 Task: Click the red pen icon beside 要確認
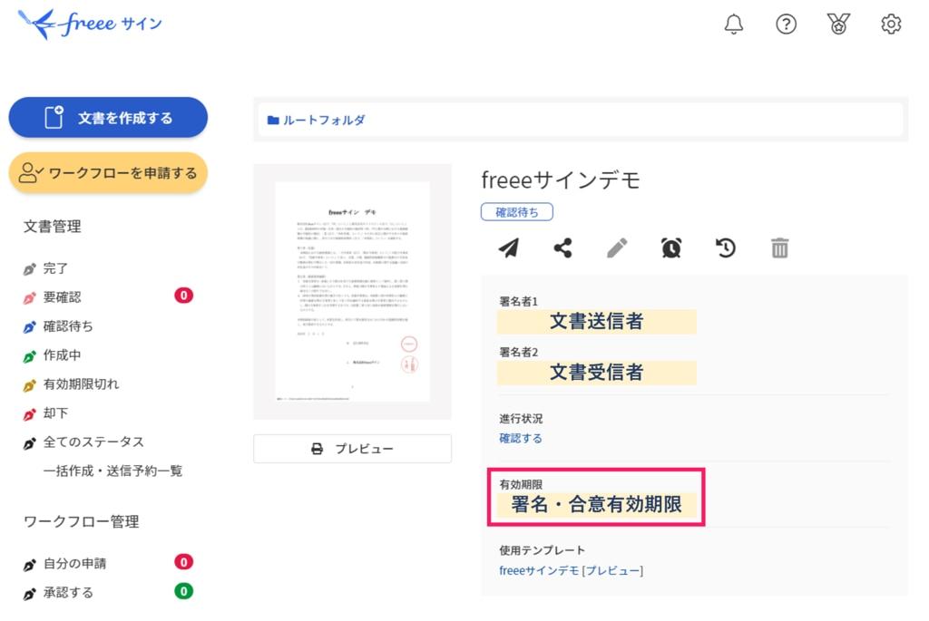pyautogui.click(x=29, y=298)
